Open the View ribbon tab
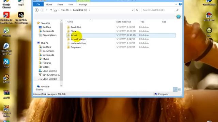218x122 pixels. pos(71,4)
